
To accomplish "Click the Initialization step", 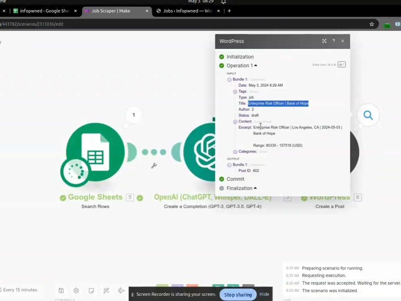I will click(240, 57).
